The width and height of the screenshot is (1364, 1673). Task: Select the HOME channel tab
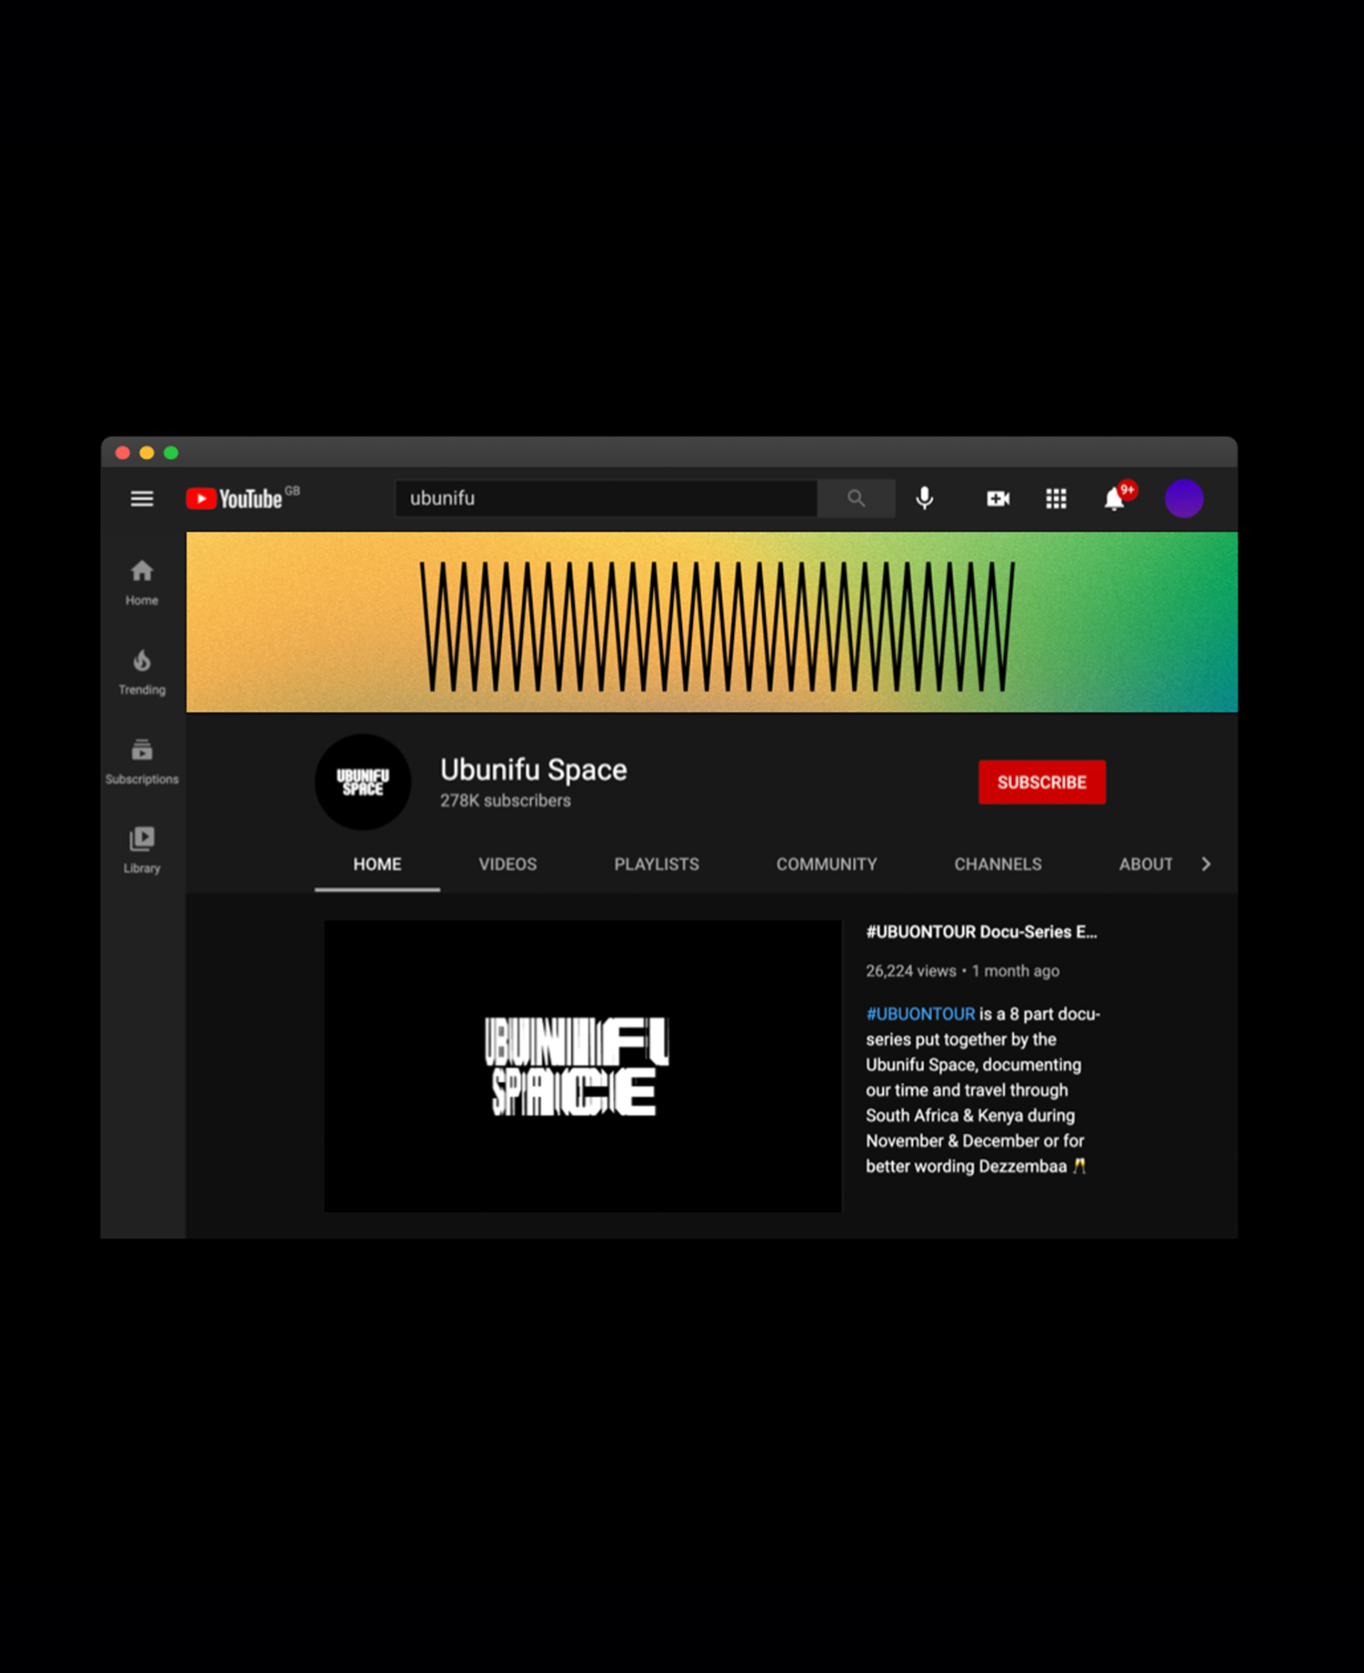(377, 864)
